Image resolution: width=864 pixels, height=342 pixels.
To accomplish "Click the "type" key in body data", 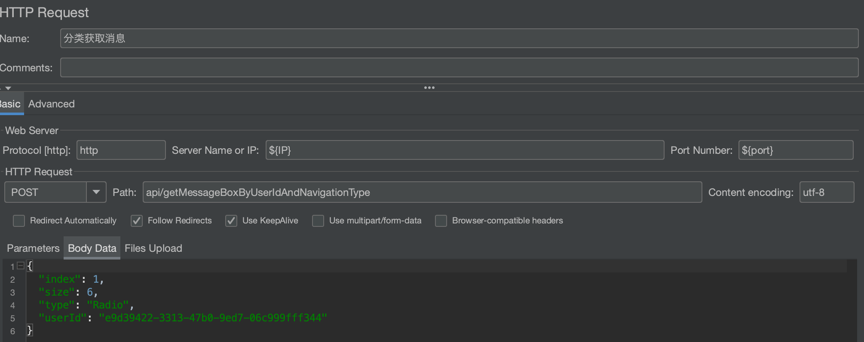I will pos(56,305).
